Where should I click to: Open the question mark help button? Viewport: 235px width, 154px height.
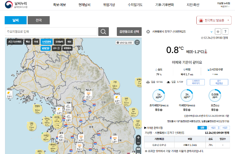pyautogui.click(x=225, y=32)
